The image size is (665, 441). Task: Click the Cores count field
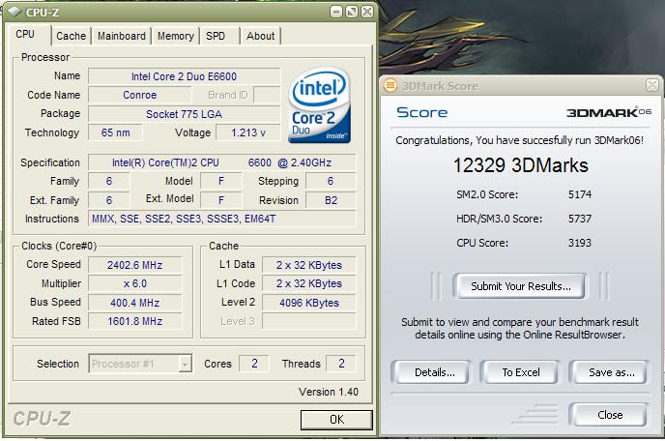[254, 364]
